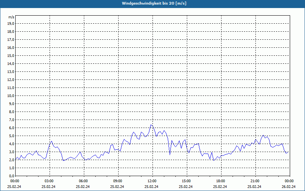Screen dimensions: 305x191
Task: Click the '6,0' y-axis label
Action: (x=11, y=128)
